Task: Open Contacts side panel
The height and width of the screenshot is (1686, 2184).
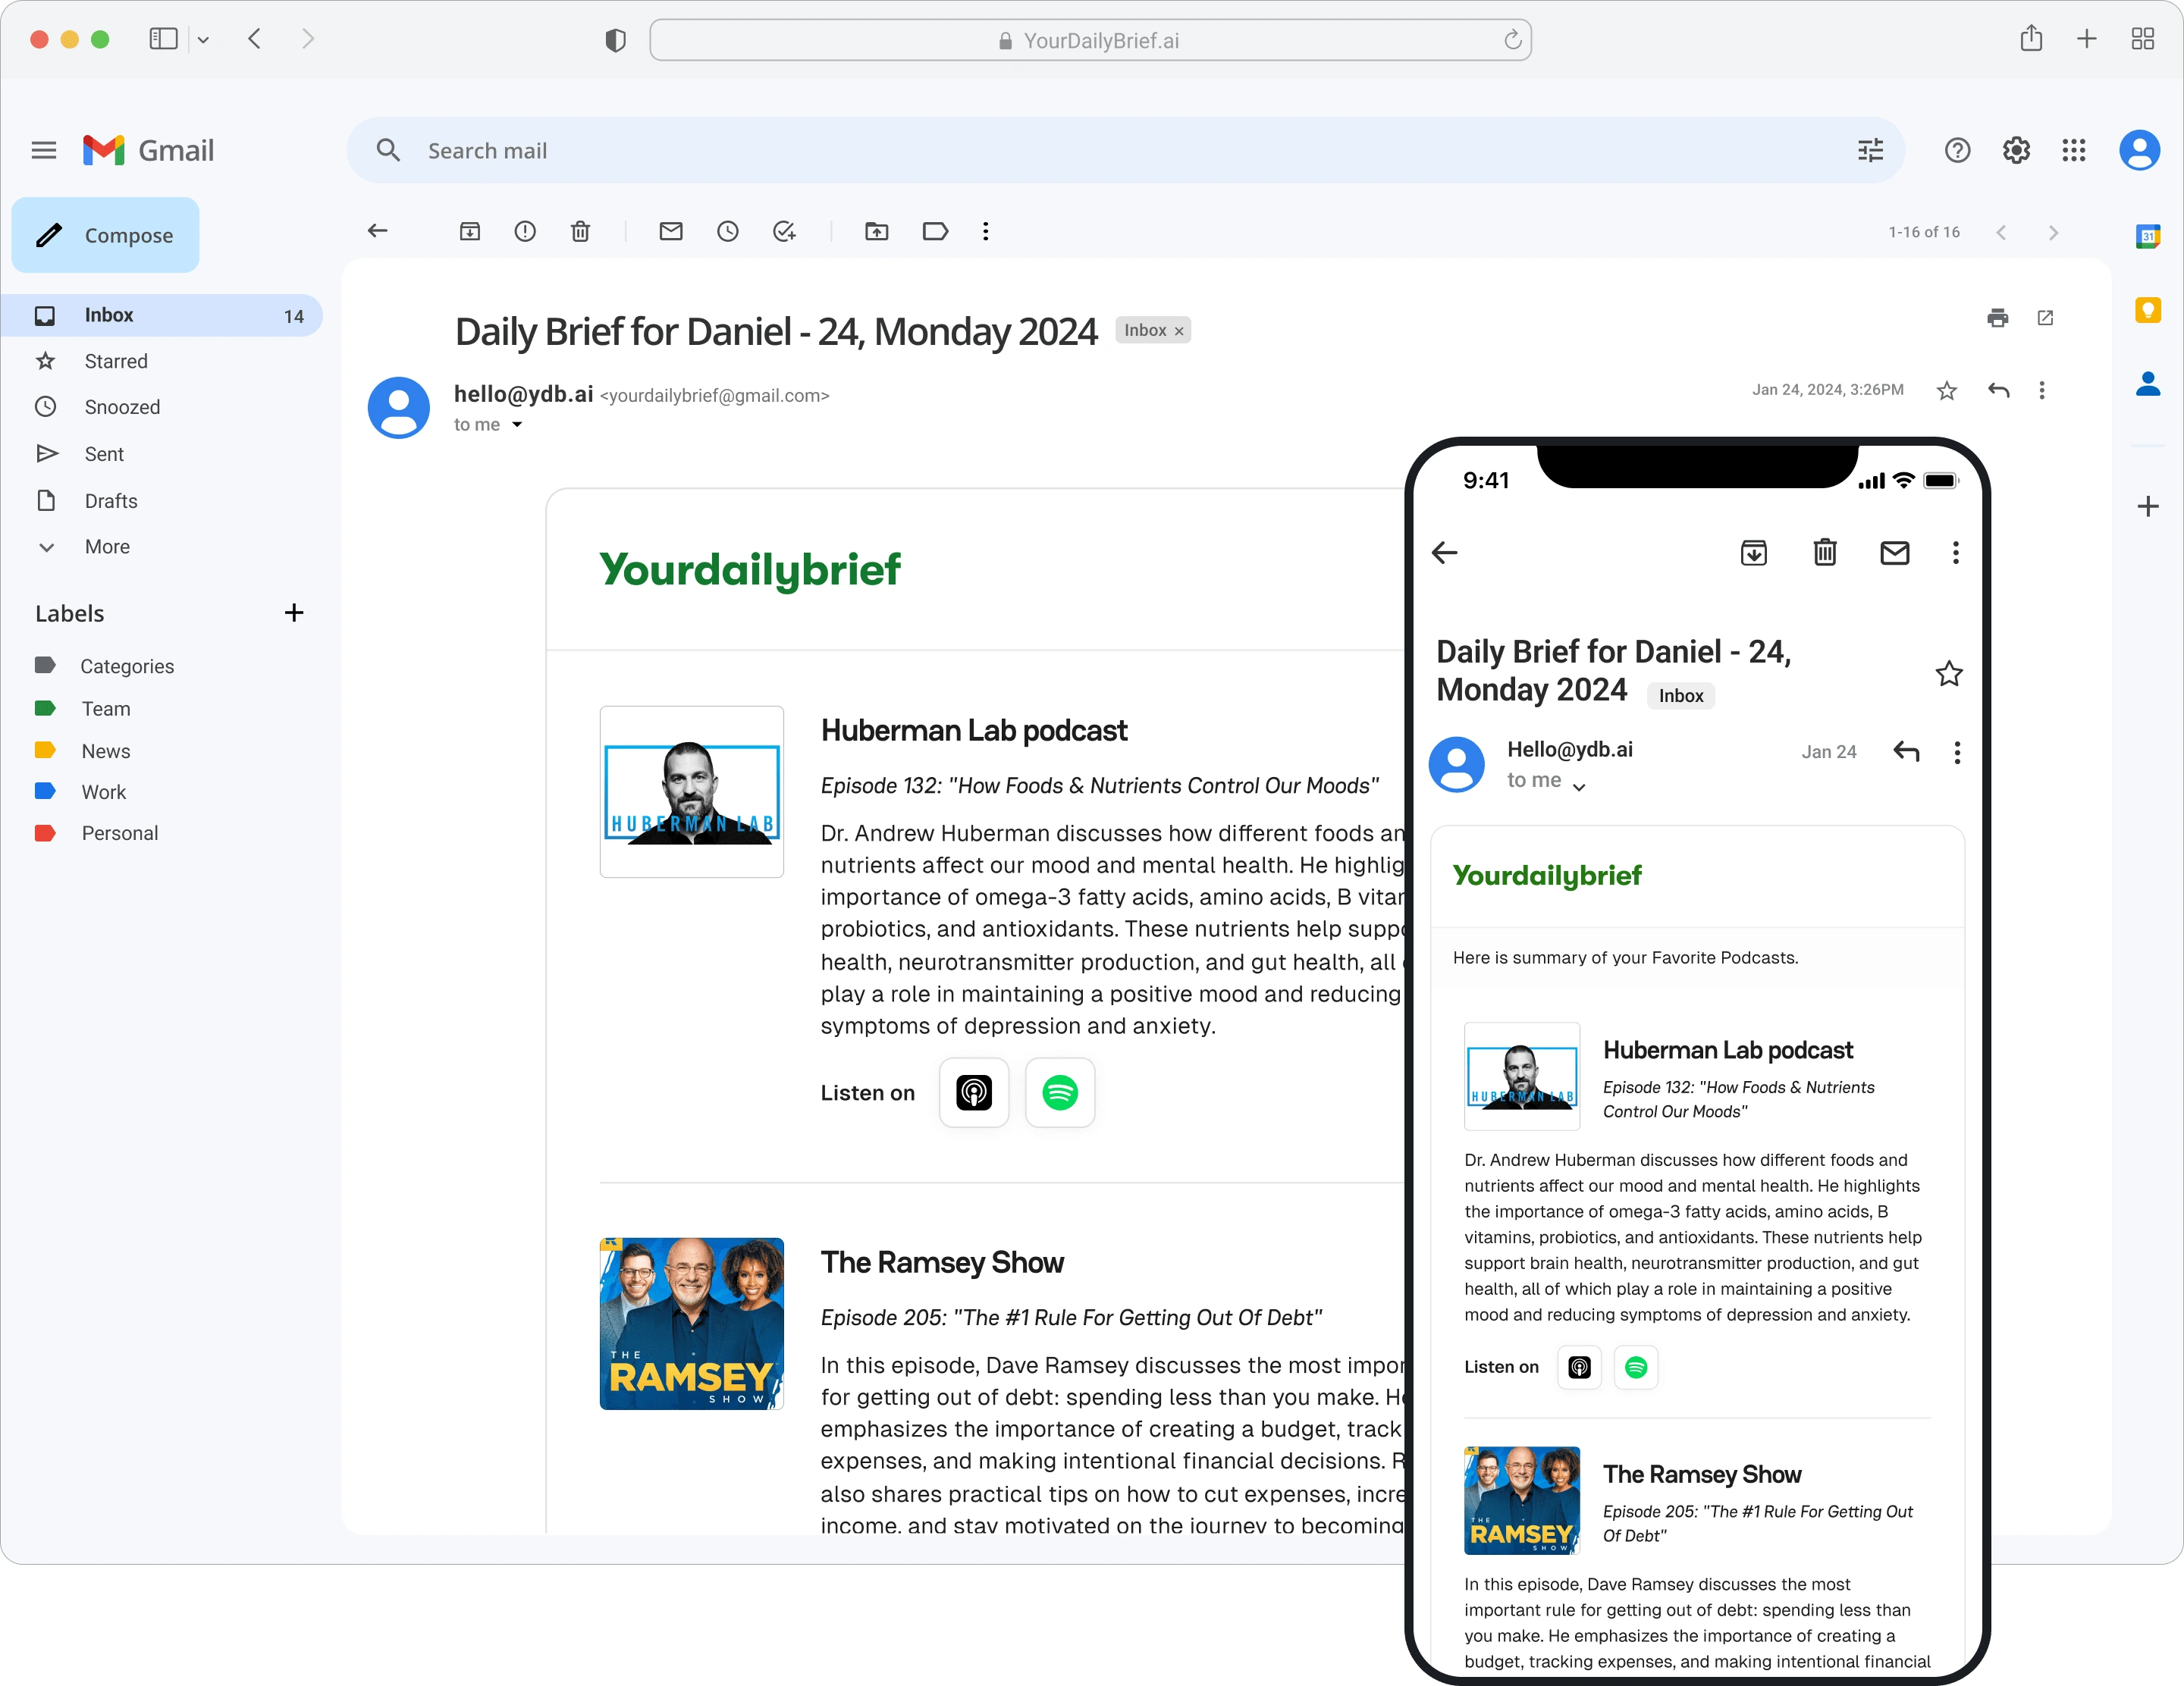Action: 2148,383
